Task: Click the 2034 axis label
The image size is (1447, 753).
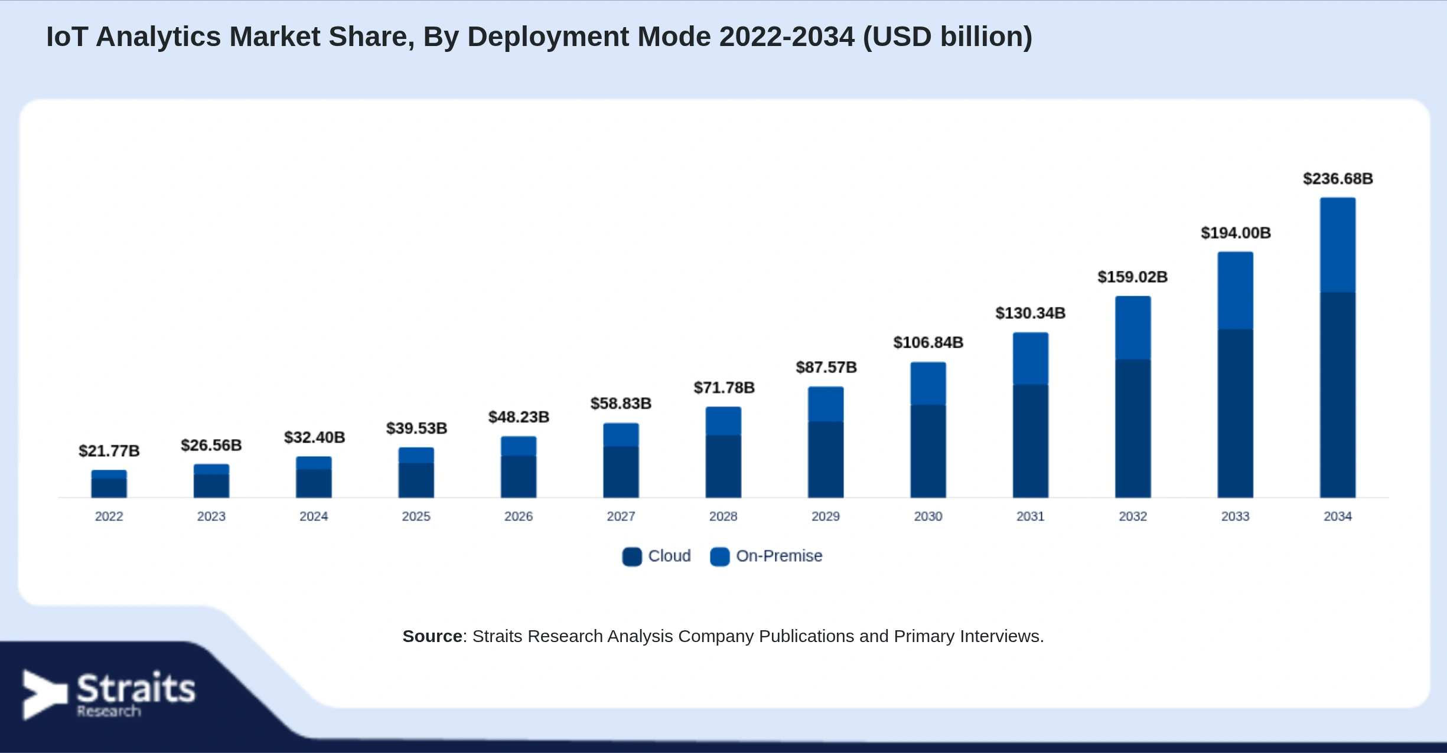Action: [x=1338, y=517]
